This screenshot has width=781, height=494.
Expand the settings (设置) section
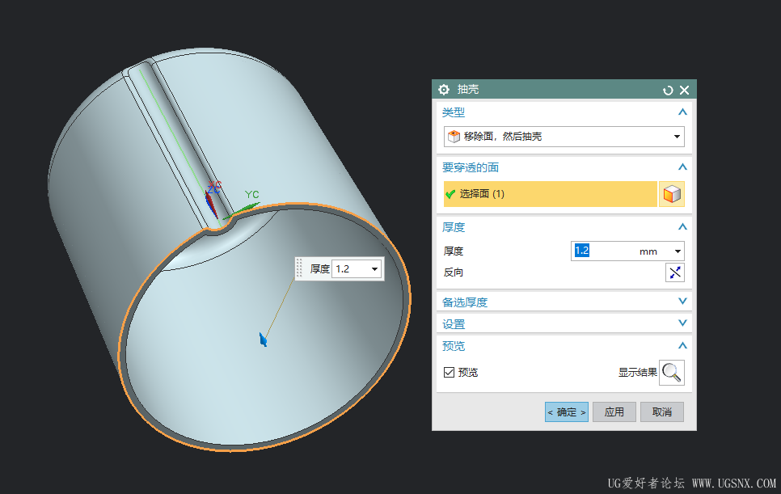[x=682, y=323]
